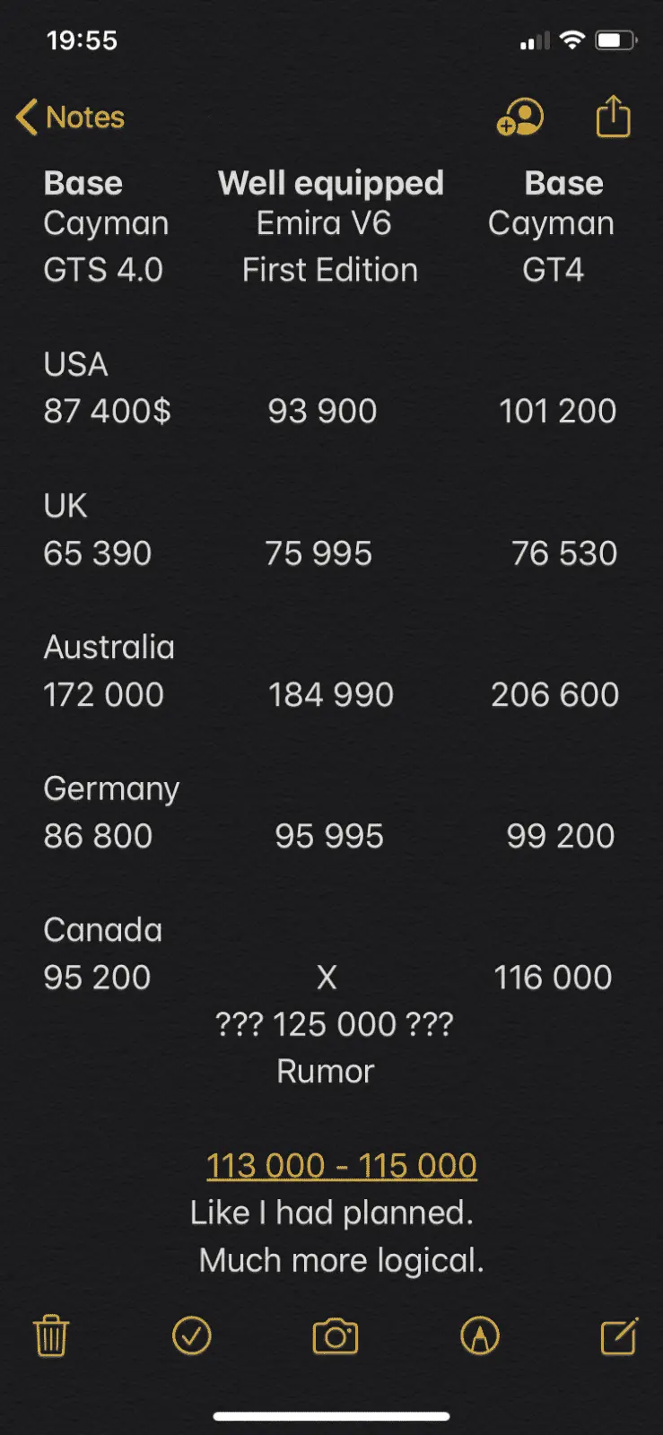
Task: Open the camera attachment icon
Action: [335, 1336]
